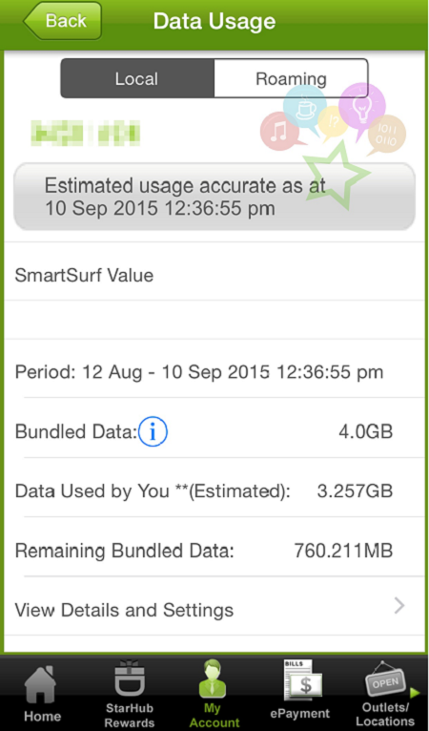Select the SmartSurf Value plan row
The image size is (429, 731).
tap(214, 275)
